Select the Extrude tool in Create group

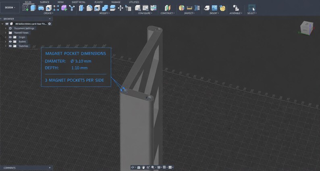[x=33, y=8]
